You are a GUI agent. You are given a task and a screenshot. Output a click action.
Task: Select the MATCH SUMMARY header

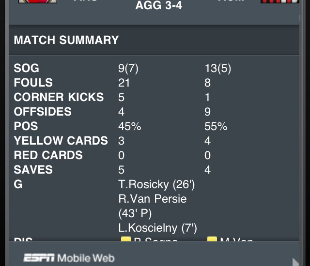pyautogui.click(x=66, y=40)
